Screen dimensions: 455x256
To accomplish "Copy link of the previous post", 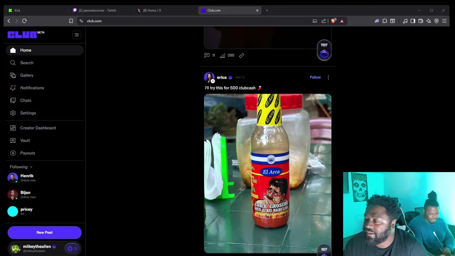I will point(241,55).
